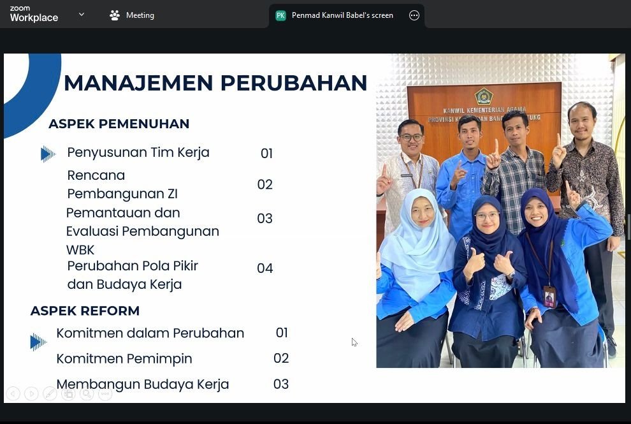
Task: Select the group photo on the slide
Action: [x=500, y=210]
